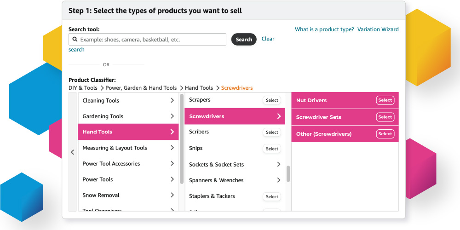
Task: Select Nut Drivers product type
Action: [x=385, y=100]
